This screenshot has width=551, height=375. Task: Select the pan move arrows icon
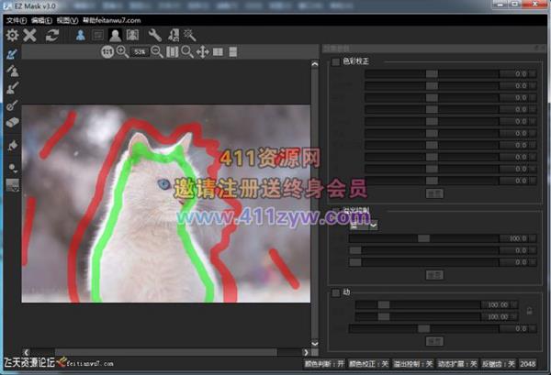pyautogui.click(x=202, y=52)
